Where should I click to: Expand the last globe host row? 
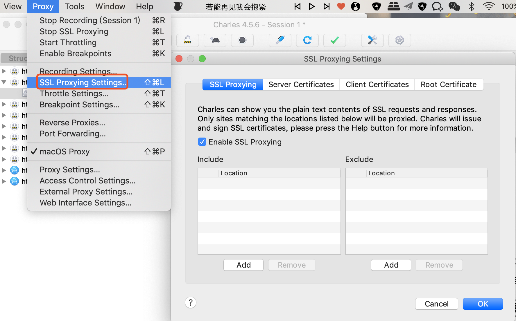tap(4, 181)
